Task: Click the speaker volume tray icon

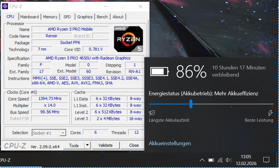Action: pyautogui.click(x=229, y=160)
